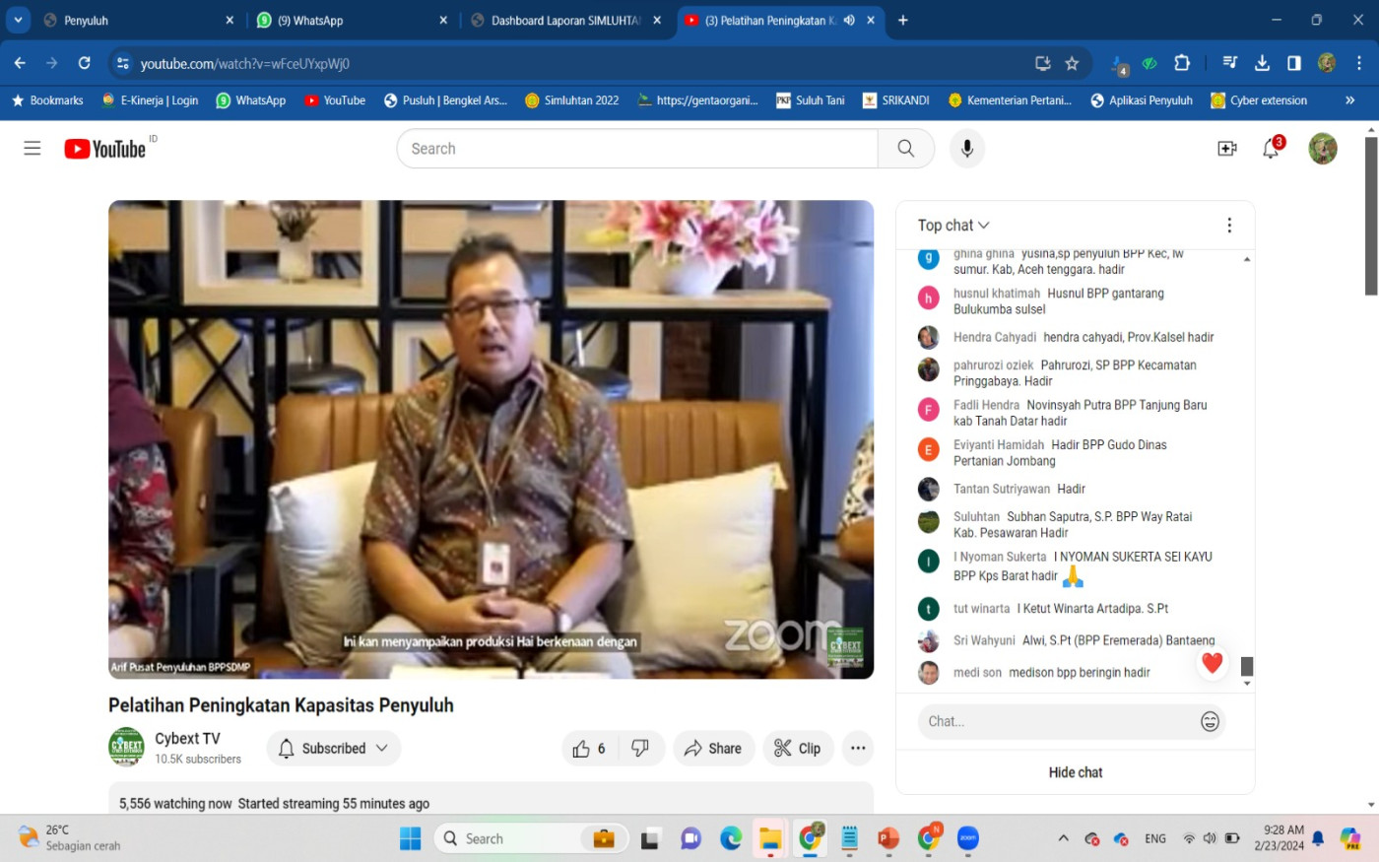
Task: Expand the Top chat dropdown
Action: tap(953, 226)
